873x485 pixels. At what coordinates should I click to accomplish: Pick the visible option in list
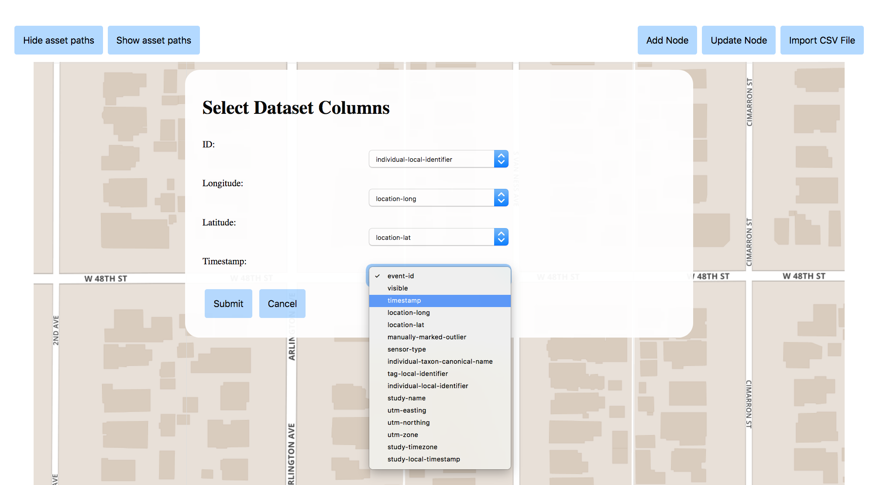[x=398, y=288]
